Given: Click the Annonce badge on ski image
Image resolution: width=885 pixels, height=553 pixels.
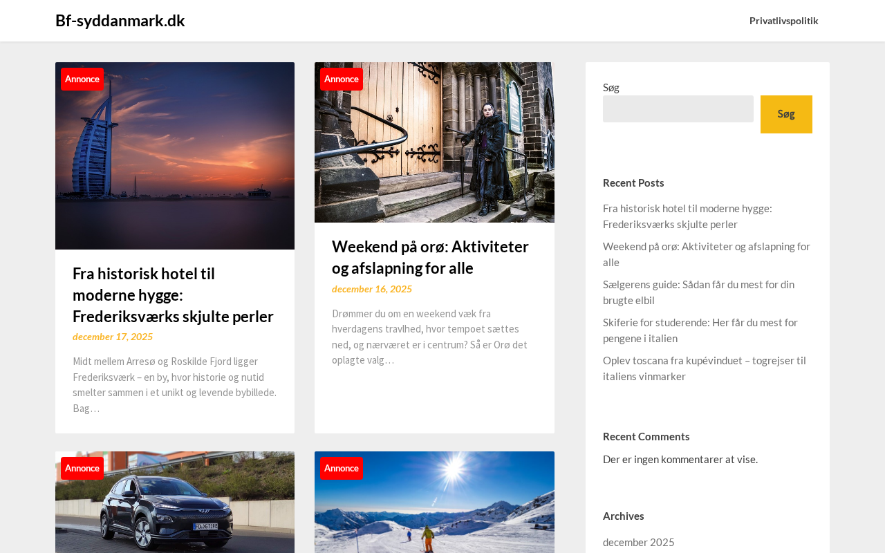Looking at the screenshot, I should [342, 468].
